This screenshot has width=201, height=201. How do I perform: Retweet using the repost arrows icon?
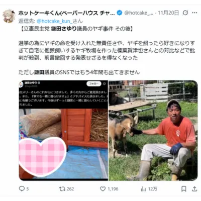coord(62,189)
